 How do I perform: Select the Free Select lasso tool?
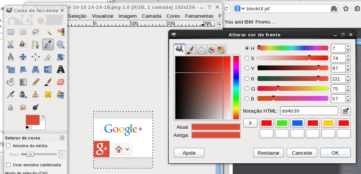pos(35,32)
